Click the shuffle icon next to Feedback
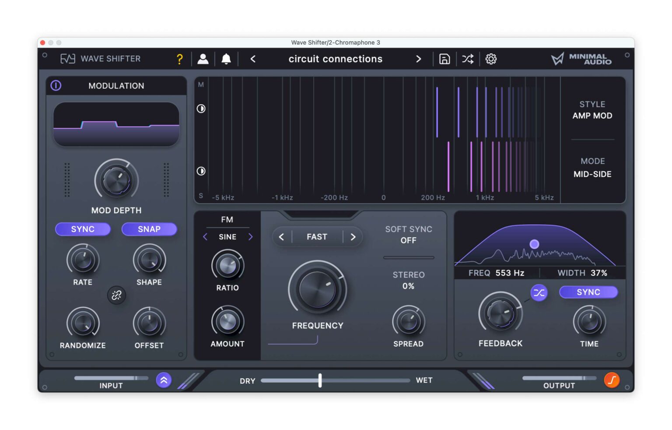672x430 pixels. pos(539,293)
